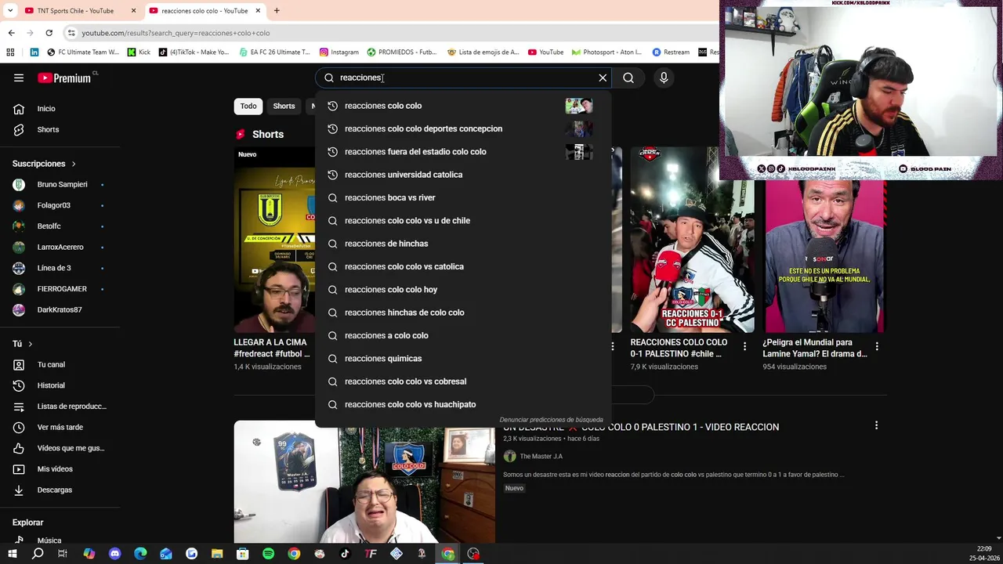1003x564 pixels.
Task: Choose suggestion reacciones de hinchas
Action: pyautogui.click(x=463, y=244)
